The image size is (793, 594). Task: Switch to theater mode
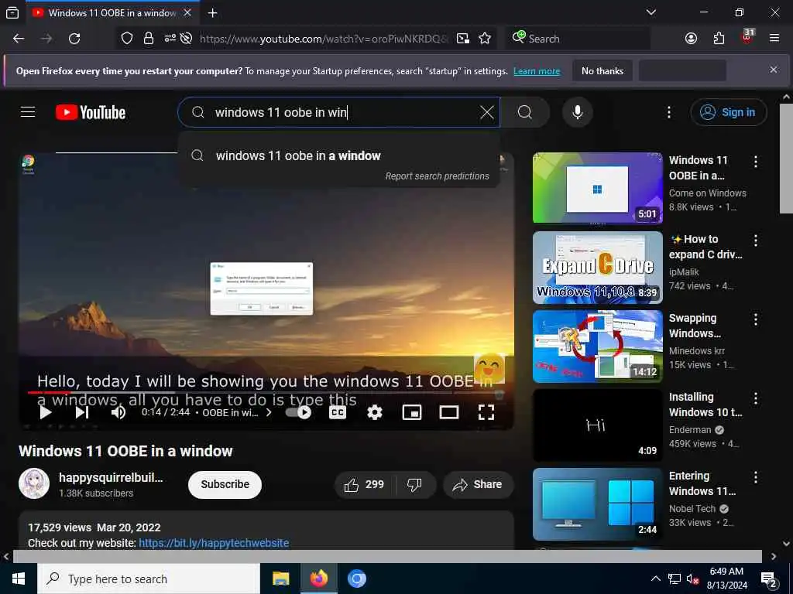(448, 412)
